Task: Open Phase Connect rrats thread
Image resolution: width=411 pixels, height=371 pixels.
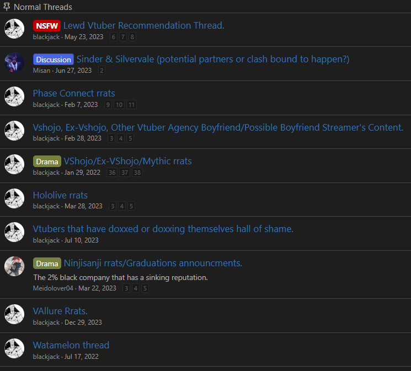Action: (74, 93)
